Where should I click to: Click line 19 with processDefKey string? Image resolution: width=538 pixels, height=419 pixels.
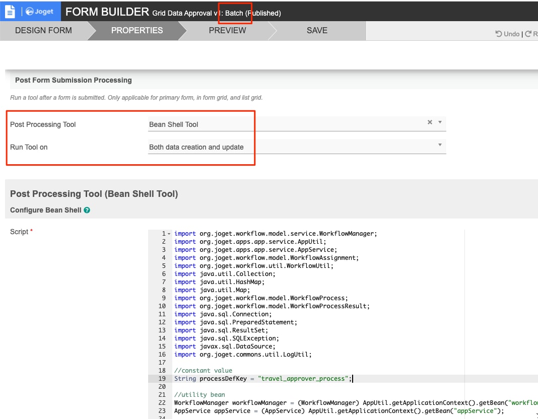point(263,379)
